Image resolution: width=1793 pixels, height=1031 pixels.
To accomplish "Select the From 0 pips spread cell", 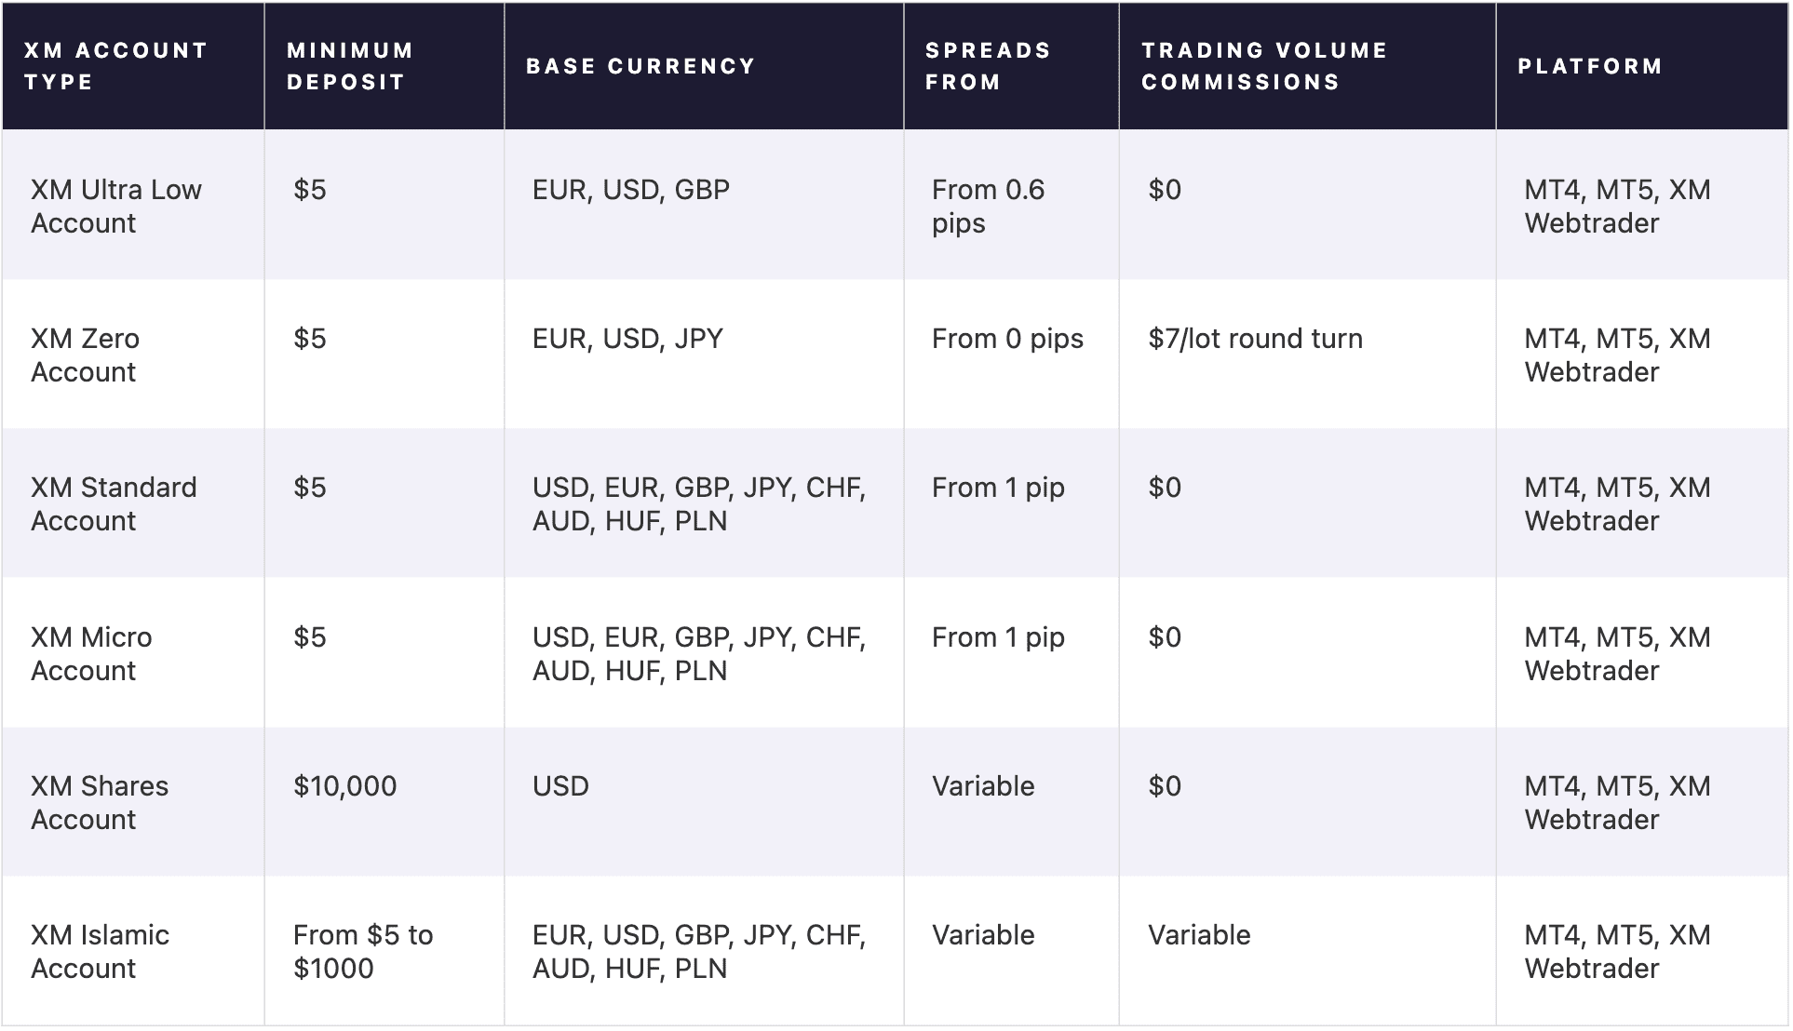I will click(x=1007, y=339).
